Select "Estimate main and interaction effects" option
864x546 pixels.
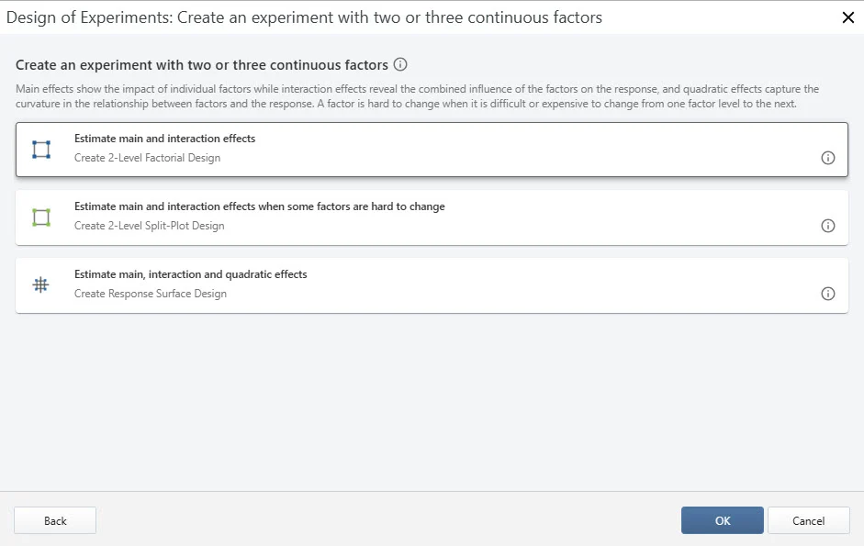point(164,139)
